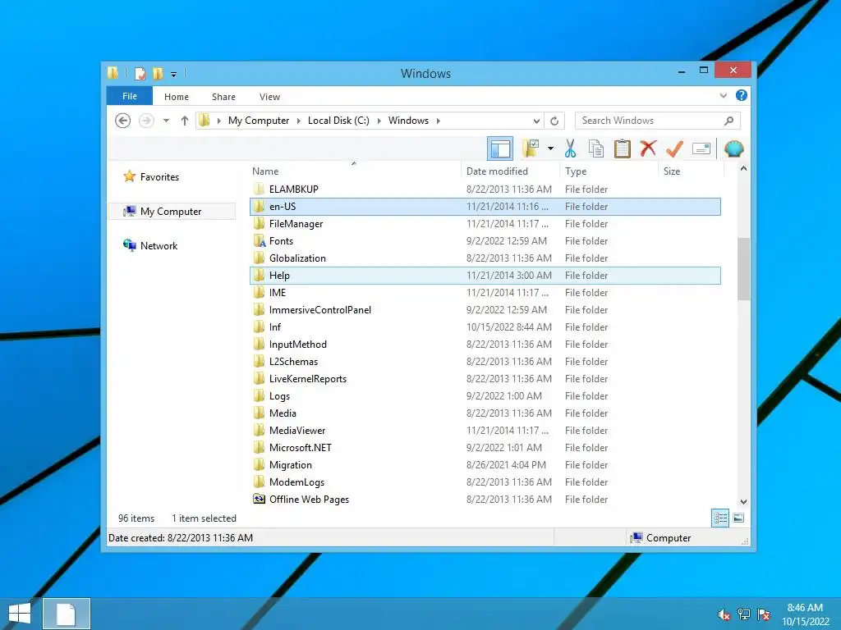This screenshot has width=841, height=630.
Task: Click the muted volume tray icon
Action: (724, 614)
